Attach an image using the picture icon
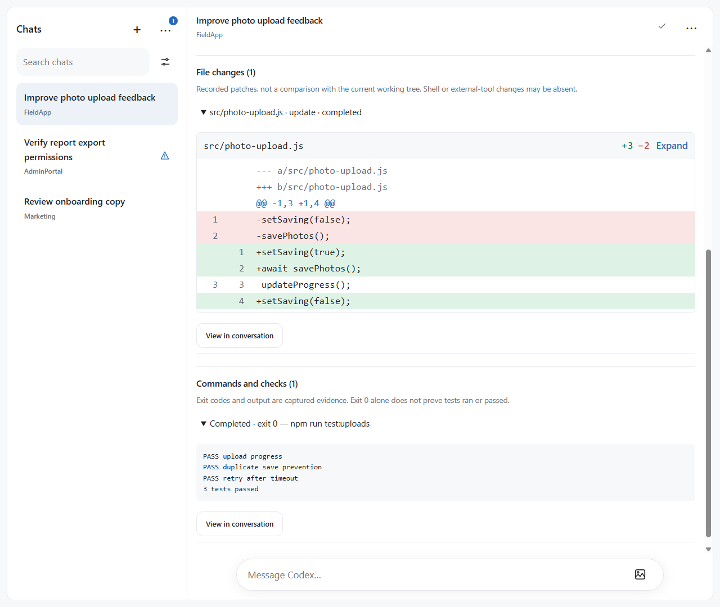Screen dimensions: 720x607 (x=640, y=574)
